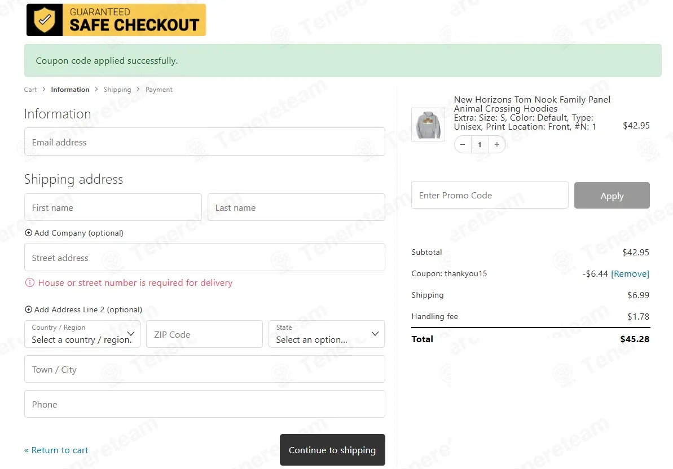
Task: Select the Payment breadcrumb step
Action: click(x=159, y=90)
